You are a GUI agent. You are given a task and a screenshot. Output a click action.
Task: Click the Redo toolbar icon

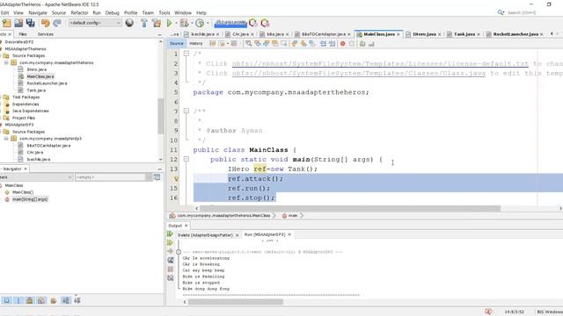pos(57,24)
